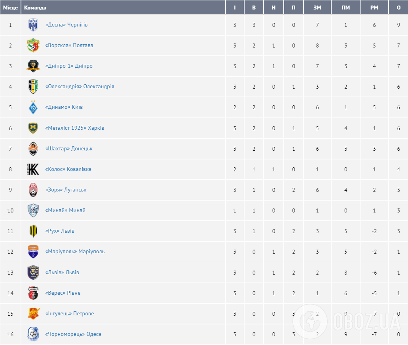
Task: Open the «Маріуполь» Маріуполь team link
Action: [x=75, y=252]
